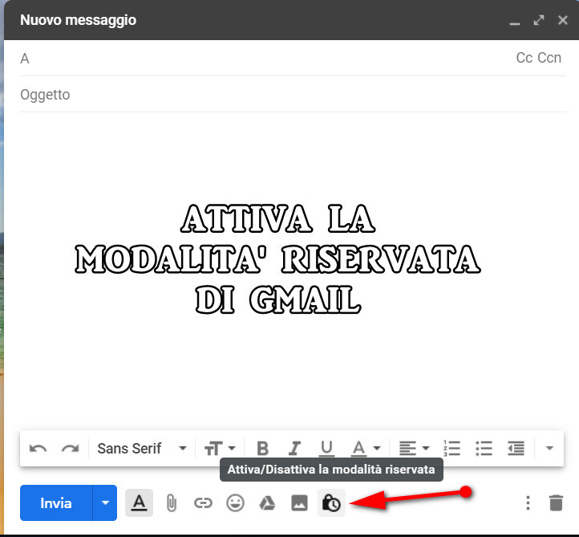This screenshot has width=579, height=537.
Task: Click the Invia send button
Action: tap(56, 503)
